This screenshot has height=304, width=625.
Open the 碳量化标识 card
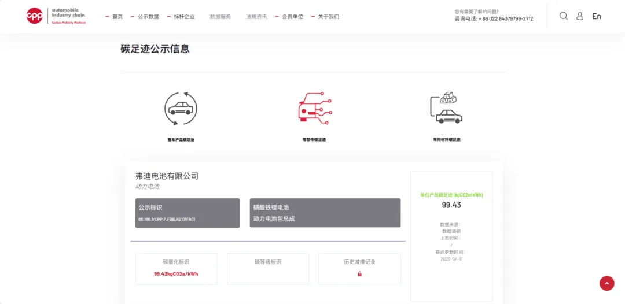pos(176,269)
